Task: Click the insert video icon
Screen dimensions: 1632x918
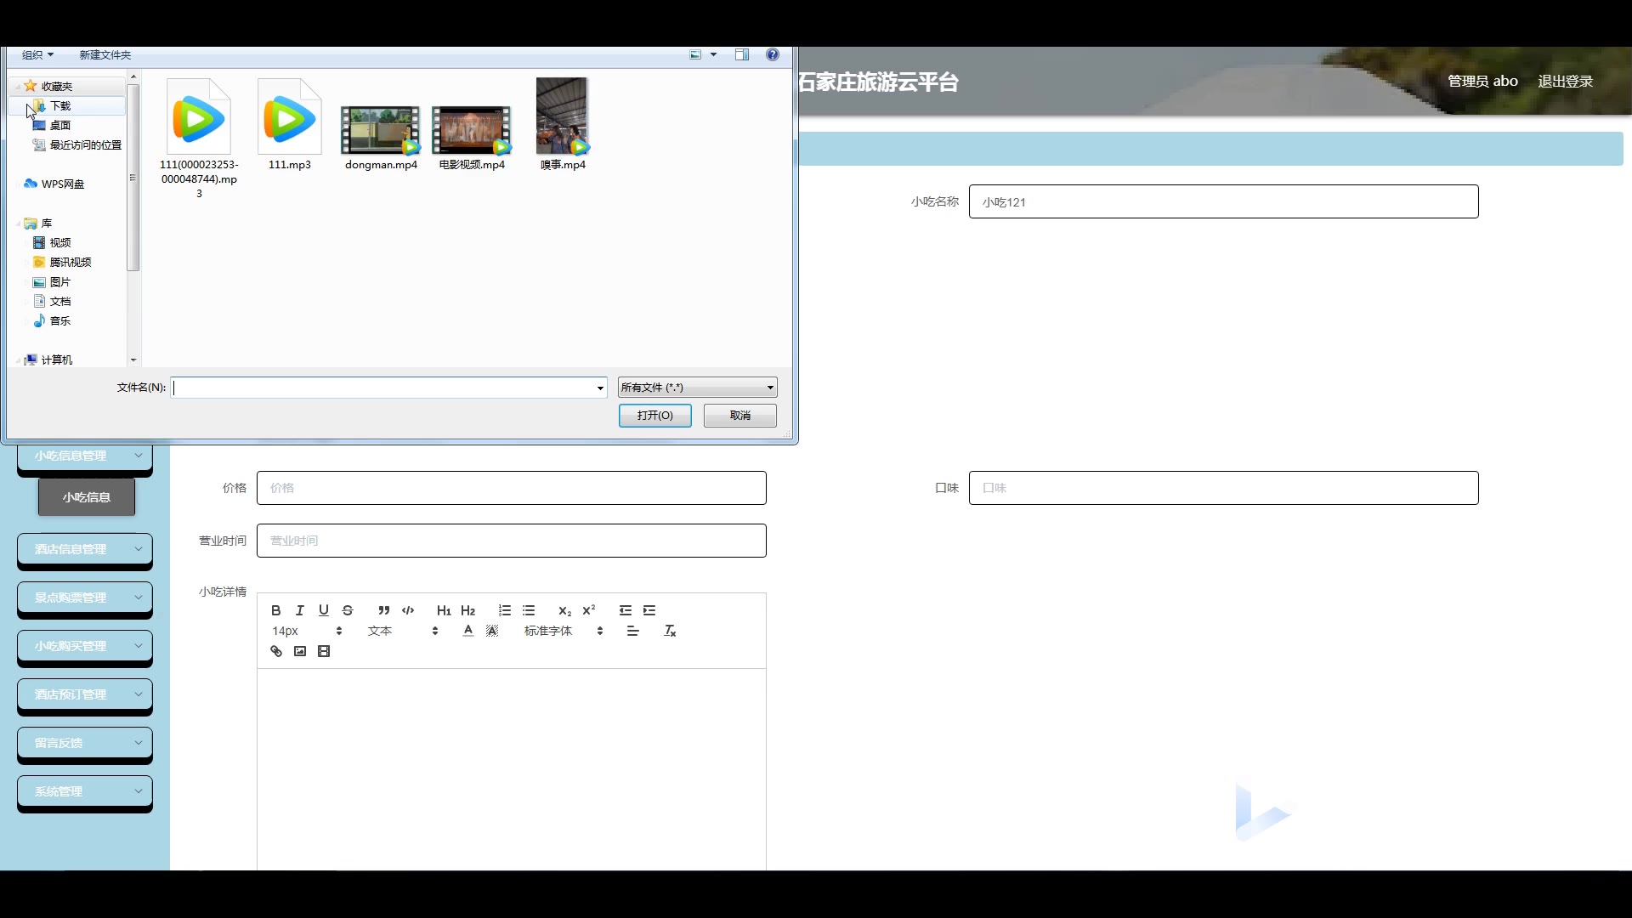Action: point(324,651)
